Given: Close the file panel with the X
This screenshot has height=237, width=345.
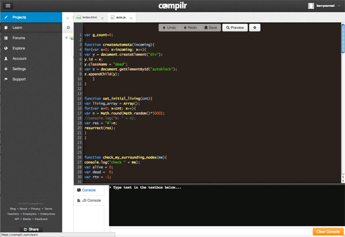Looking at the screenshot, I should click(x=67, y=19).
